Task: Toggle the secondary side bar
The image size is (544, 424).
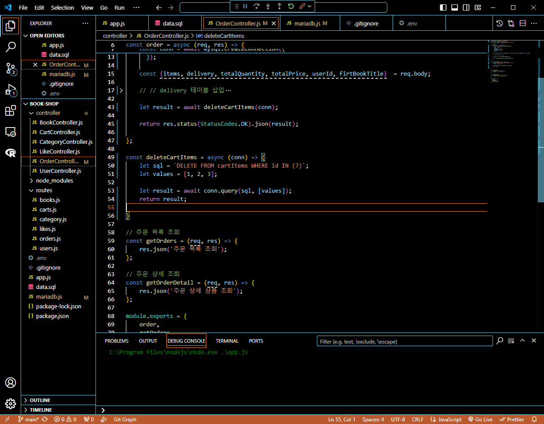Action: tap(466, 7)
